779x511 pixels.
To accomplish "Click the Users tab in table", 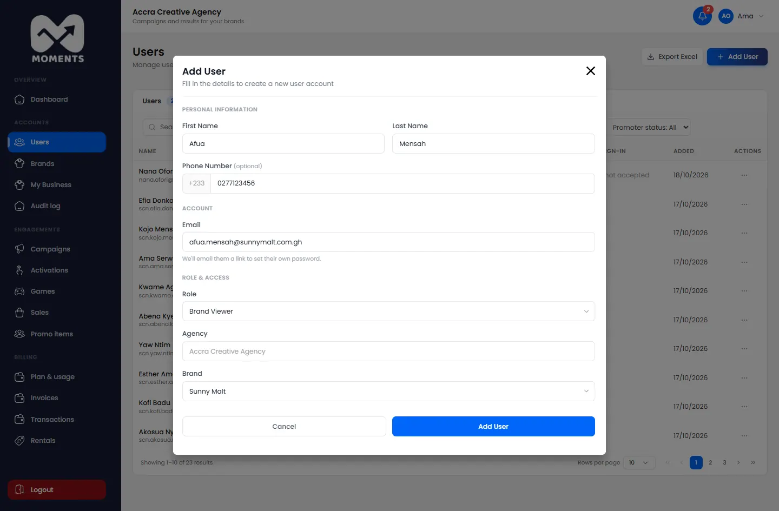I will click(x=152, y=101).
